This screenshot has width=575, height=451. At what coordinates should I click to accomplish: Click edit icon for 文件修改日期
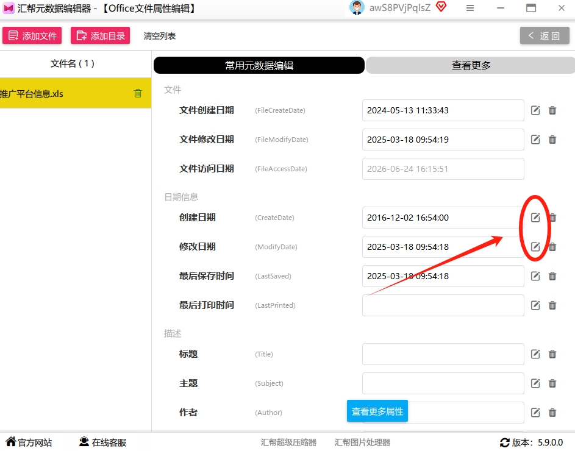[x=535, y=140]
